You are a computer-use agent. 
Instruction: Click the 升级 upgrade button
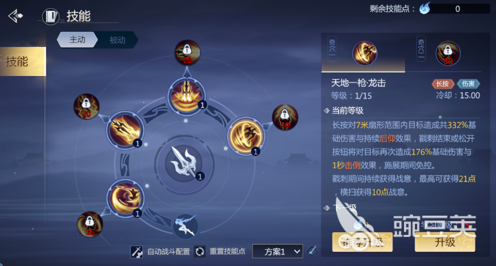coord(445,242)
